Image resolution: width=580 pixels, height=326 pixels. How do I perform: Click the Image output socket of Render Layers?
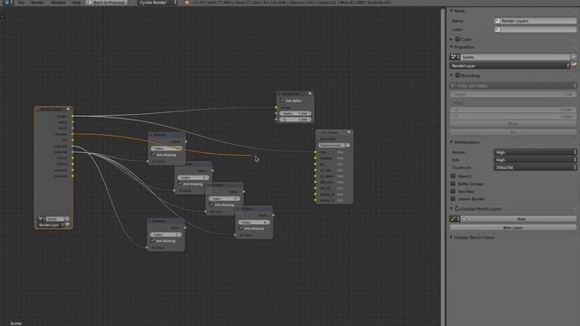[x=72, y=116]
